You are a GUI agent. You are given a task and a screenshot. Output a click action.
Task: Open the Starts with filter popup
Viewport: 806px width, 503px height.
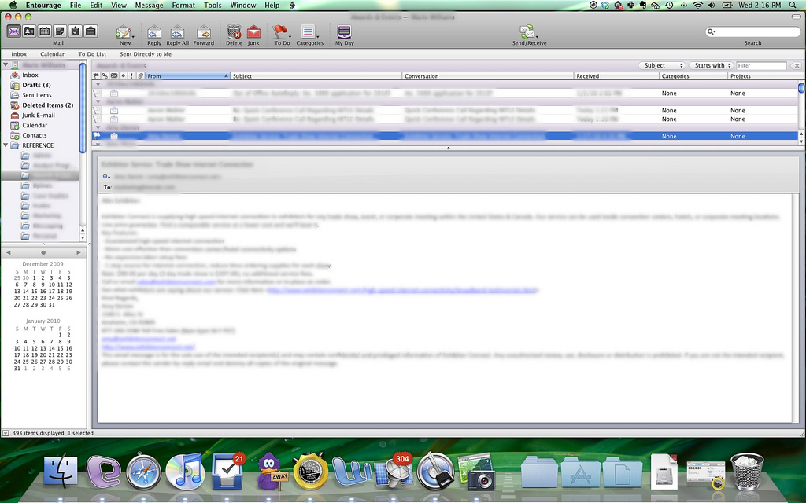(711, 66)
